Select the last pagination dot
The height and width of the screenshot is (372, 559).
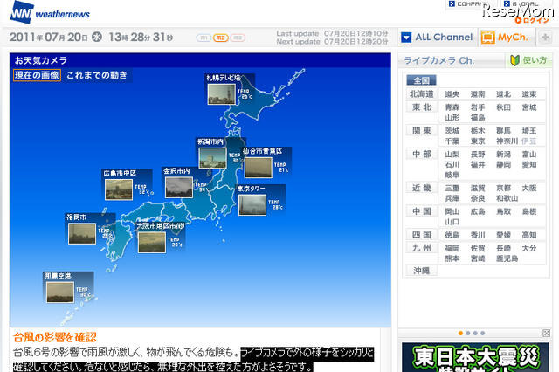point(483,334)
